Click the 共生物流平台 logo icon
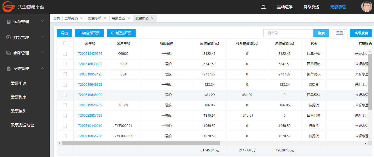This screenshot has height=157, width=374. point(8,7)
